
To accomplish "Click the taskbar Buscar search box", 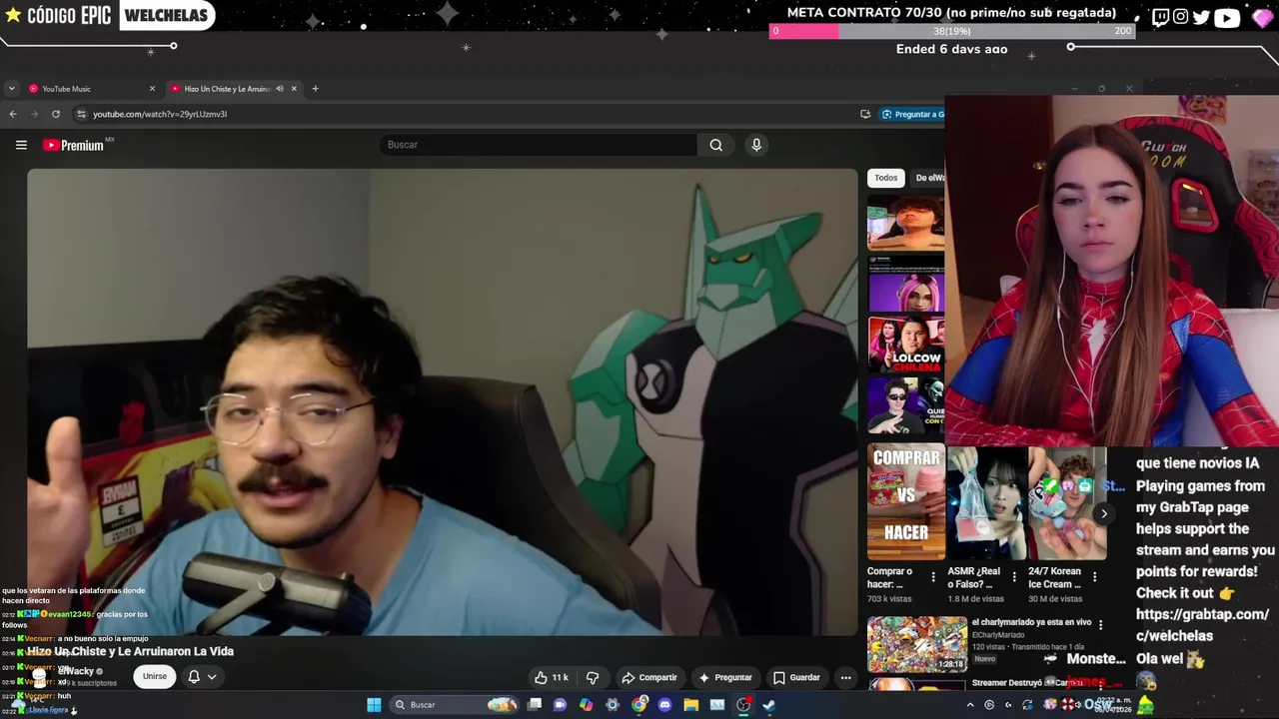I will tap(456, 705).
